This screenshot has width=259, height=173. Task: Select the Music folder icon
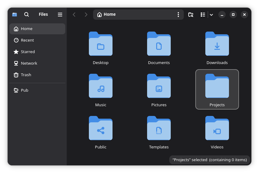pos(101,86)
